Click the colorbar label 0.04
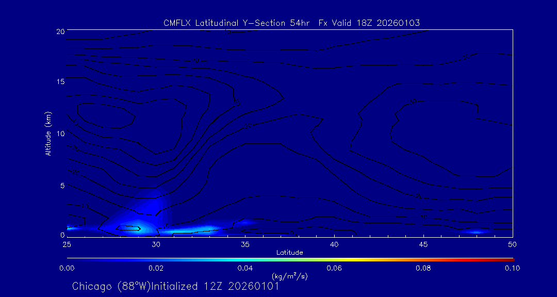 [x=245, y=268]
